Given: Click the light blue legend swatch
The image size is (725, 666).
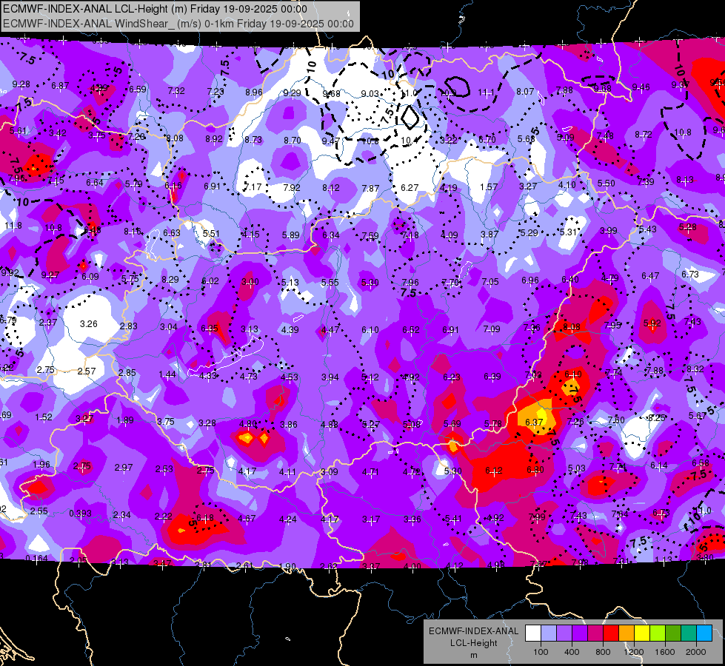Looking at the screenshot, I should [x=549, y=633].
